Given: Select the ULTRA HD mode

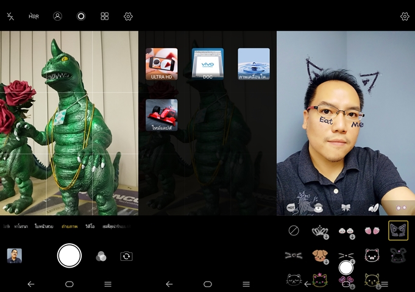Looking at the screenshot, I should click(161, 64).
